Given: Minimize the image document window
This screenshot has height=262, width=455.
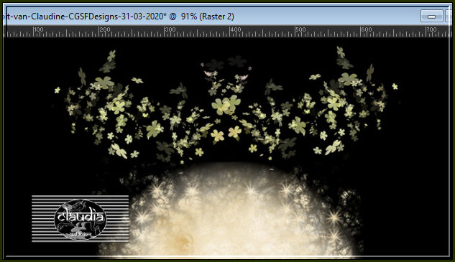Looking at the screenshot, I should pyautogui.click(x=431, y=17).
